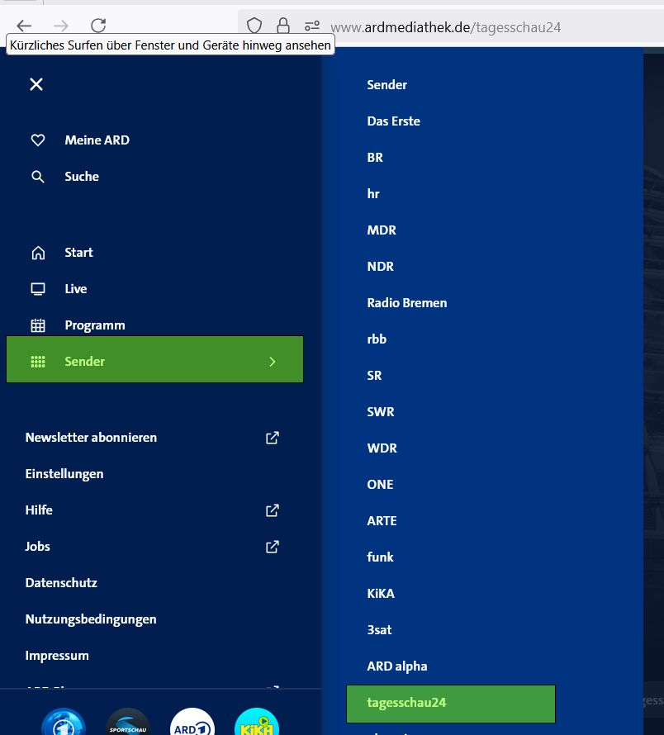Image resolution: width=664 pixels, height=735 pixels.
Task: Click the TV screen icon beside Live
Action: pyautogui.click(x=38, y=289)
